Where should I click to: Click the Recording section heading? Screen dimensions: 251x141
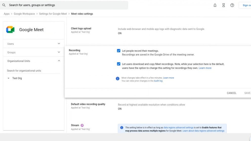pos(74,50)
